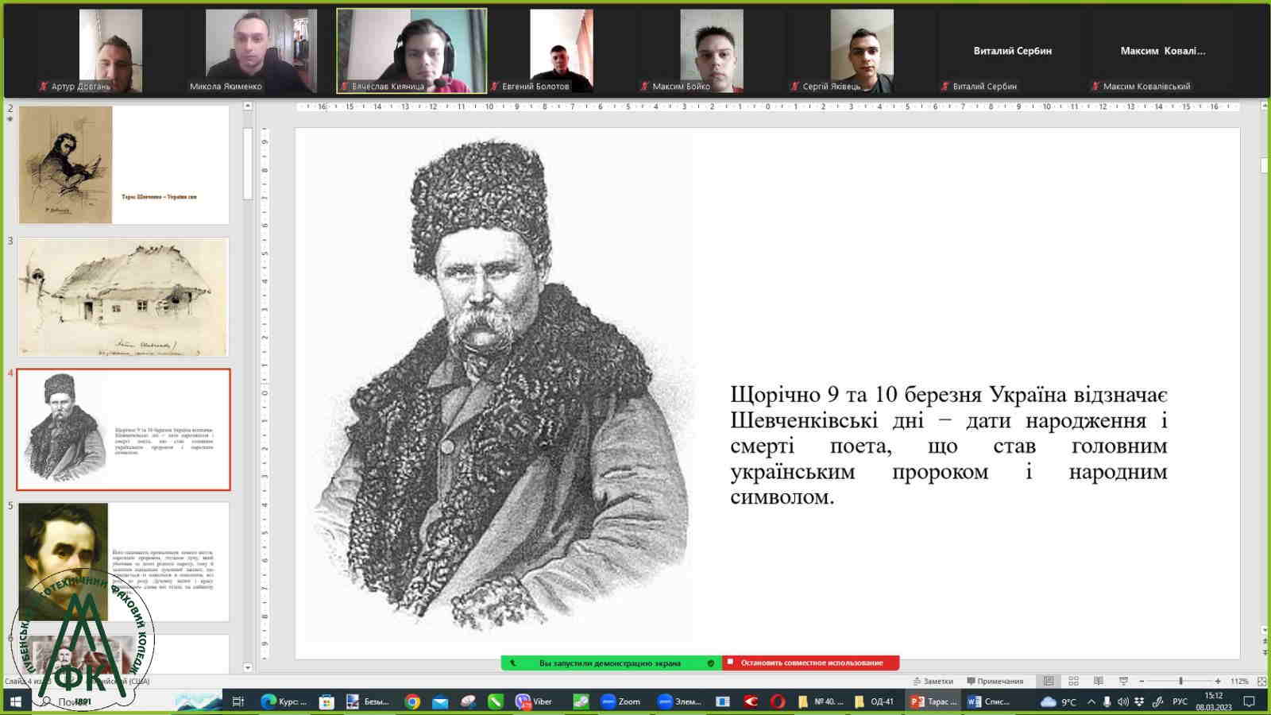The width and height of the screenshot is (1271, 715).
Task: Switch to Reading view
Action: click(1098, 681)
